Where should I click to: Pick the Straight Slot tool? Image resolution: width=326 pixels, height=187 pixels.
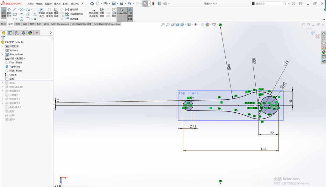[x=15, y=19]
